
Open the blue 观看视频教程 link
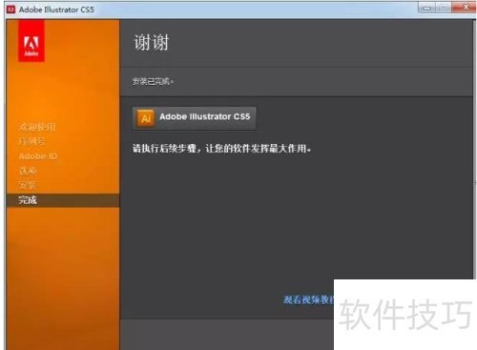coord(308,299)
